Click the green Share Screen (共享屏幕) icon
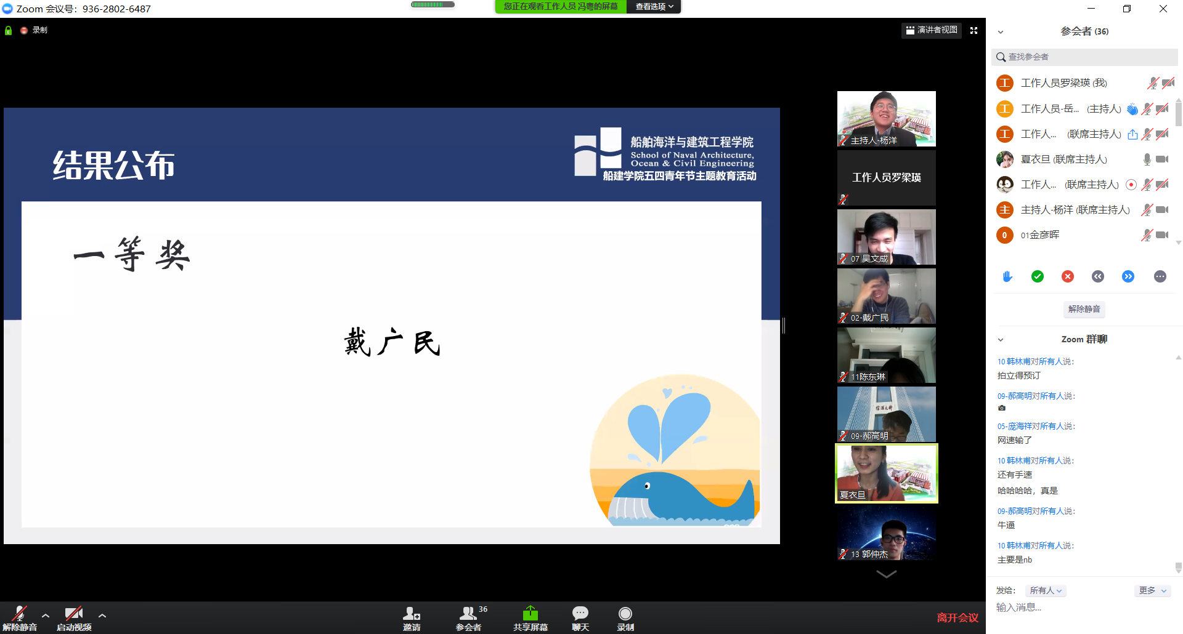Screen dimensions: 1183x634 (x=530, y=614)
